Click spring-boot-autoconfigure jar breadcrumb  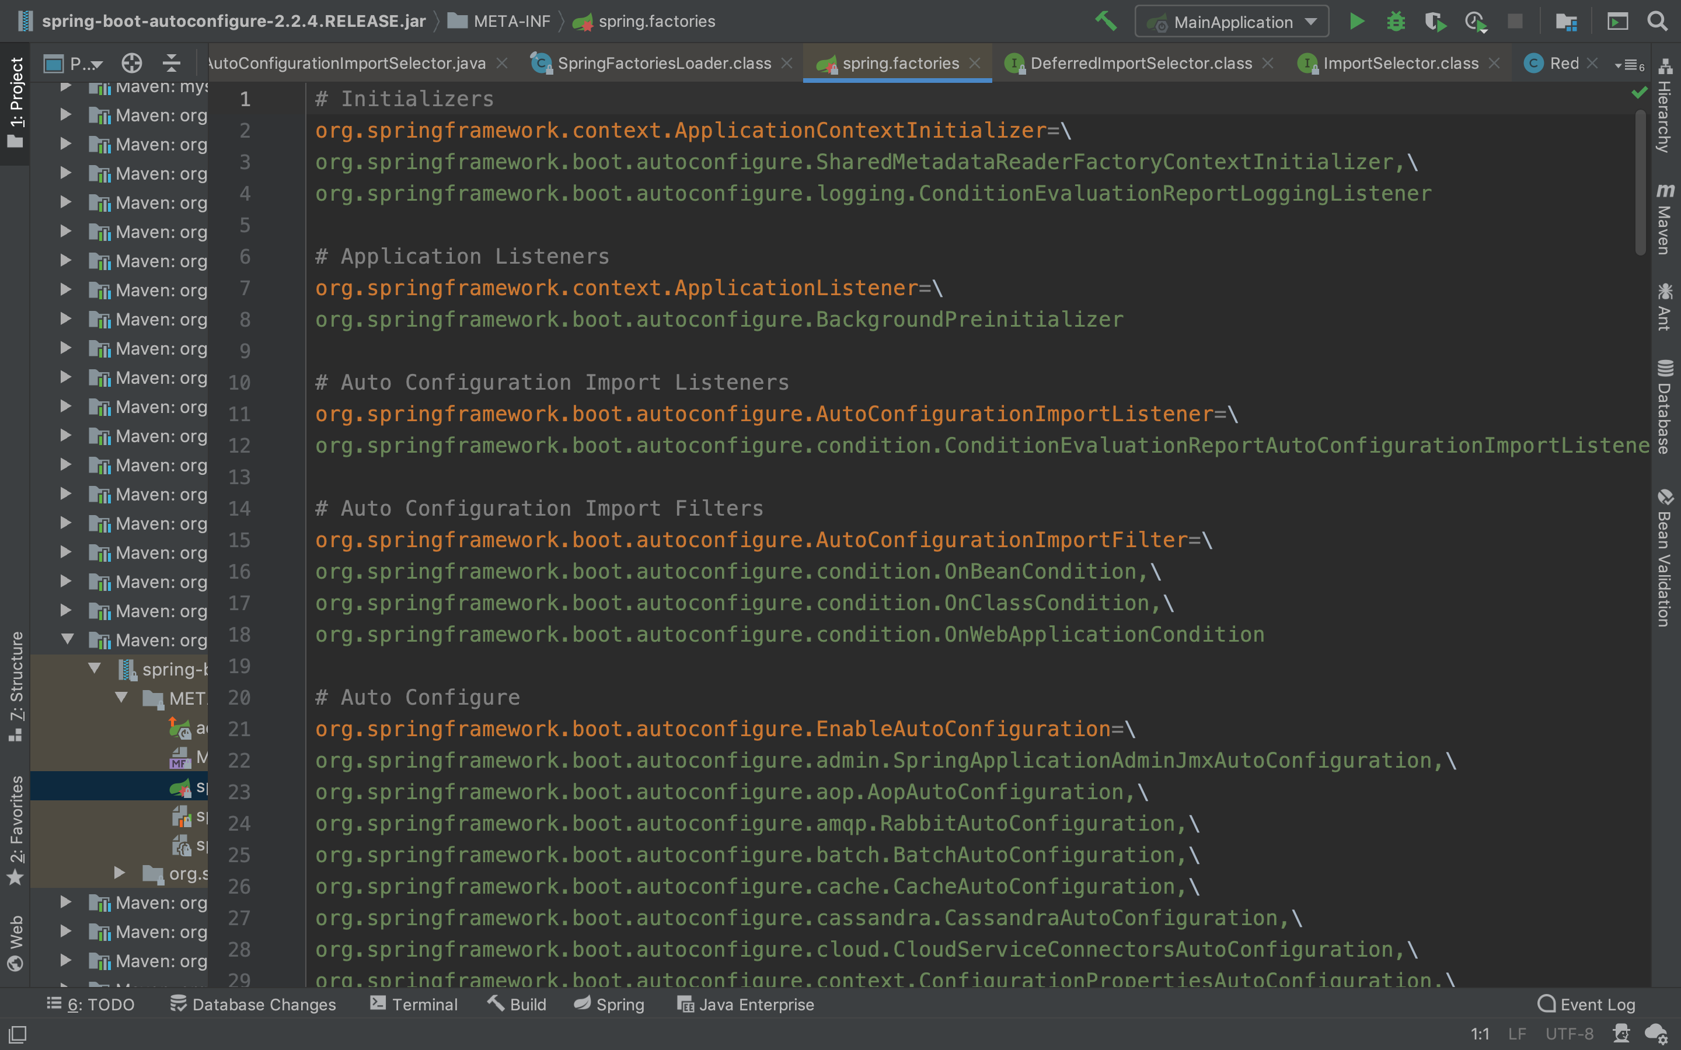[x=221, y=22]
